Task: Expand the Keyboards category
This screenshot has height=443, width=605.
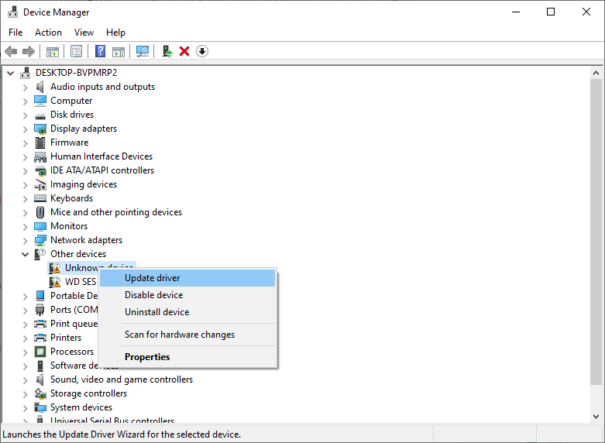Action: [25, 199]
